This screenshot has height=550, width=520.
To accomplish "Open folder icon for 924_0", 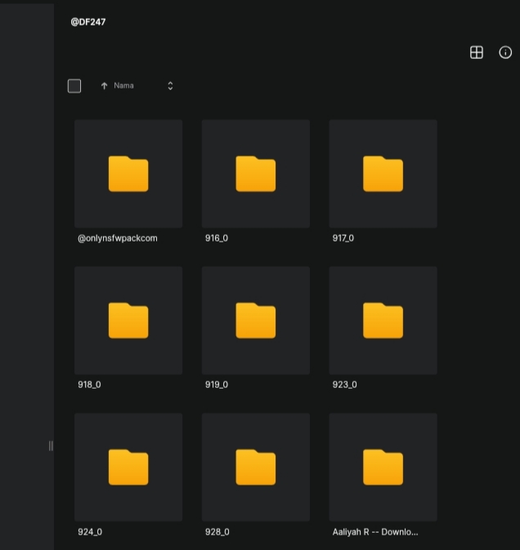I will point(128,467).
